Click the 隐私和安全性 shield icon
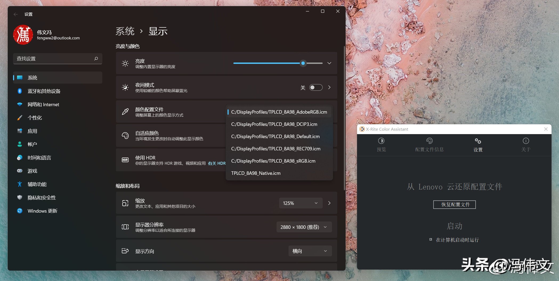This screenshot has width=559, height=281. point(20,197)
